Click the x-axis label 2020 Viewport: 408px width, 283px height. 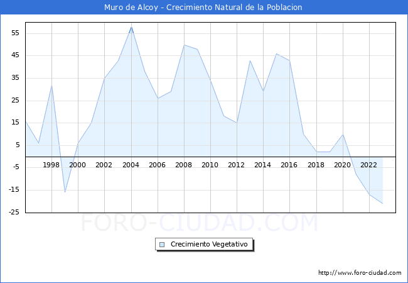tap(343, 165)
